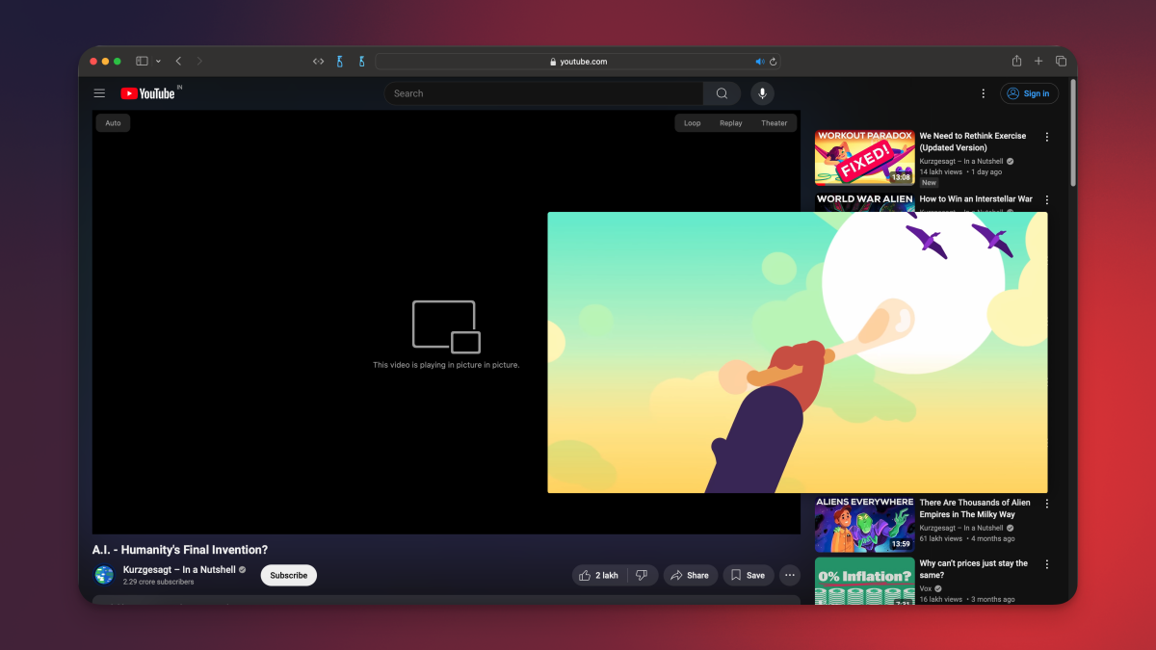Click the page vertical scrollbar
1156x650 pixels.
tap(1073, 134)
